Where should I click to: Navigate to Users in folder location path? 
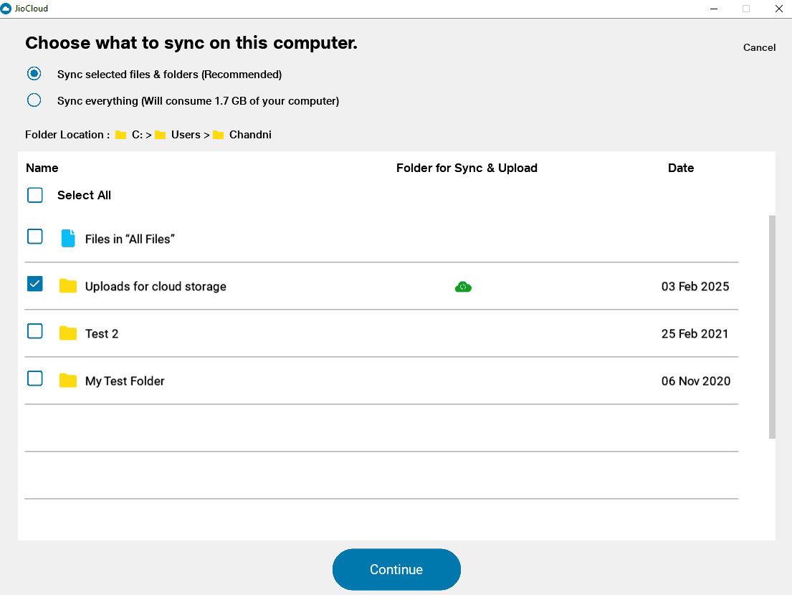coord(185,135)
